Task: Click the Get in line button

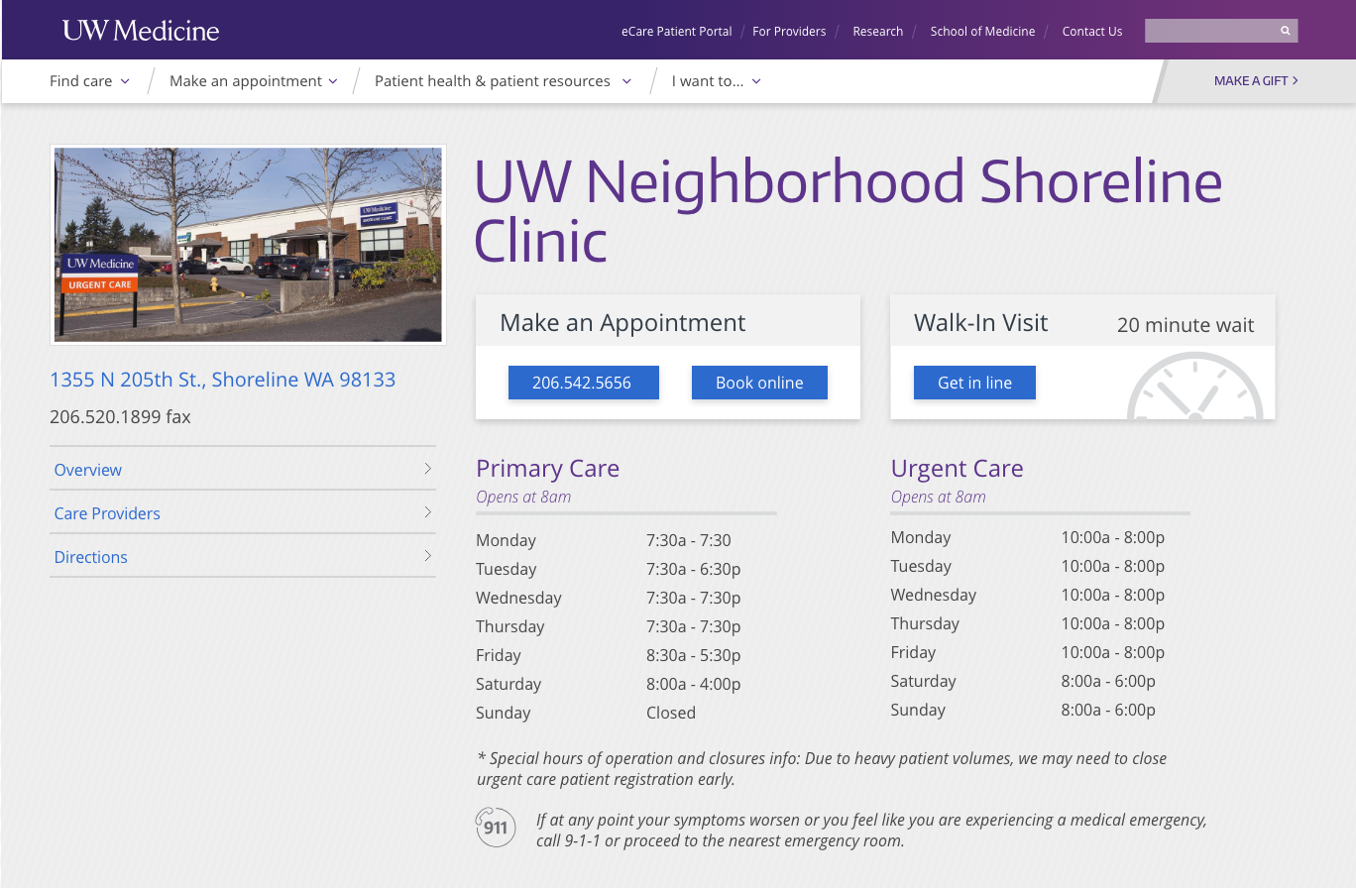Action: pos(974,383)
